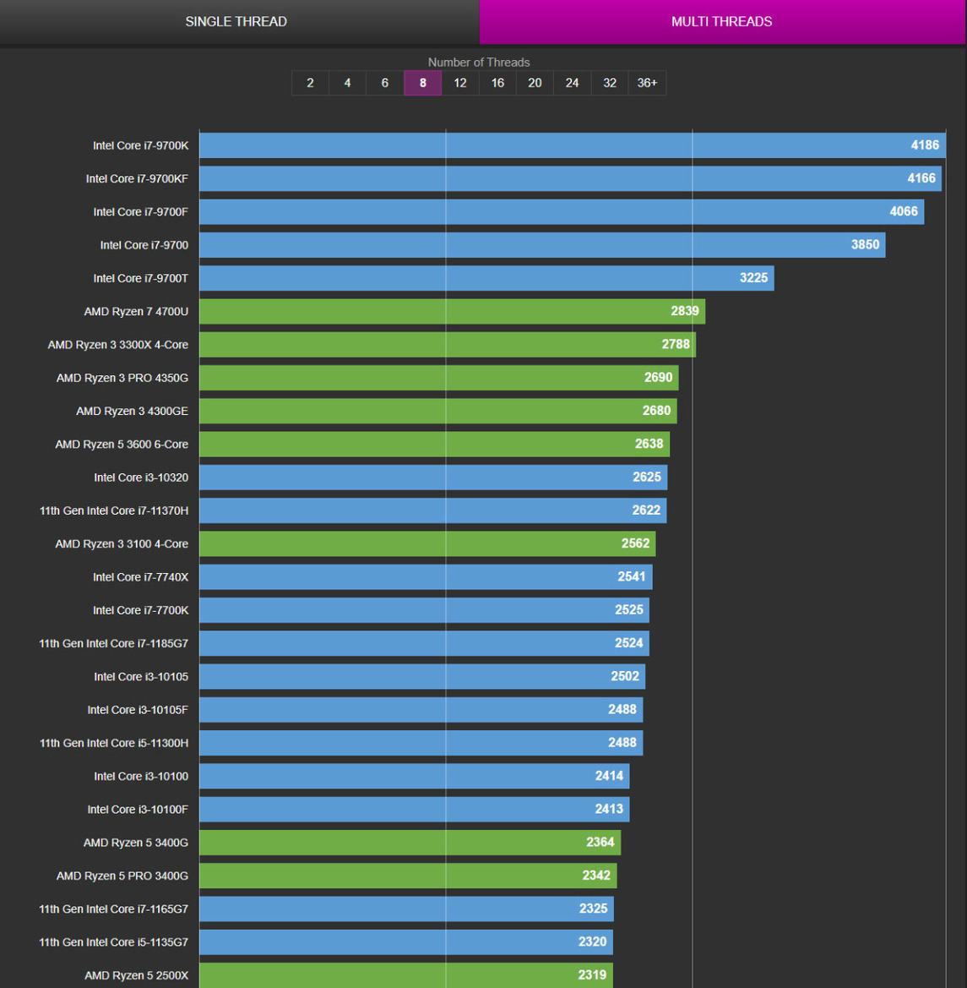Choose 2 threads in Number of Threads
The width and height of the screenshot is (967, 988).
(x=311, y=83)
